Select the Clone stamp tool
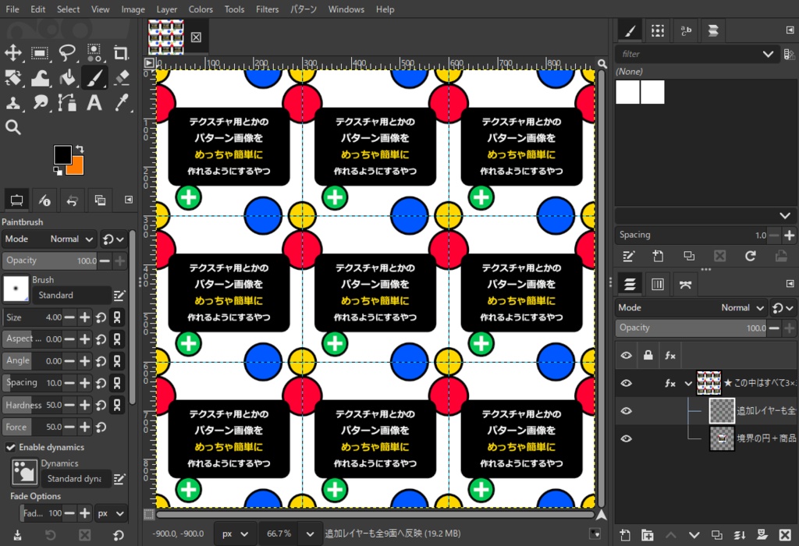799x546 pixels. pyautogui.click(x=13, y=103)
